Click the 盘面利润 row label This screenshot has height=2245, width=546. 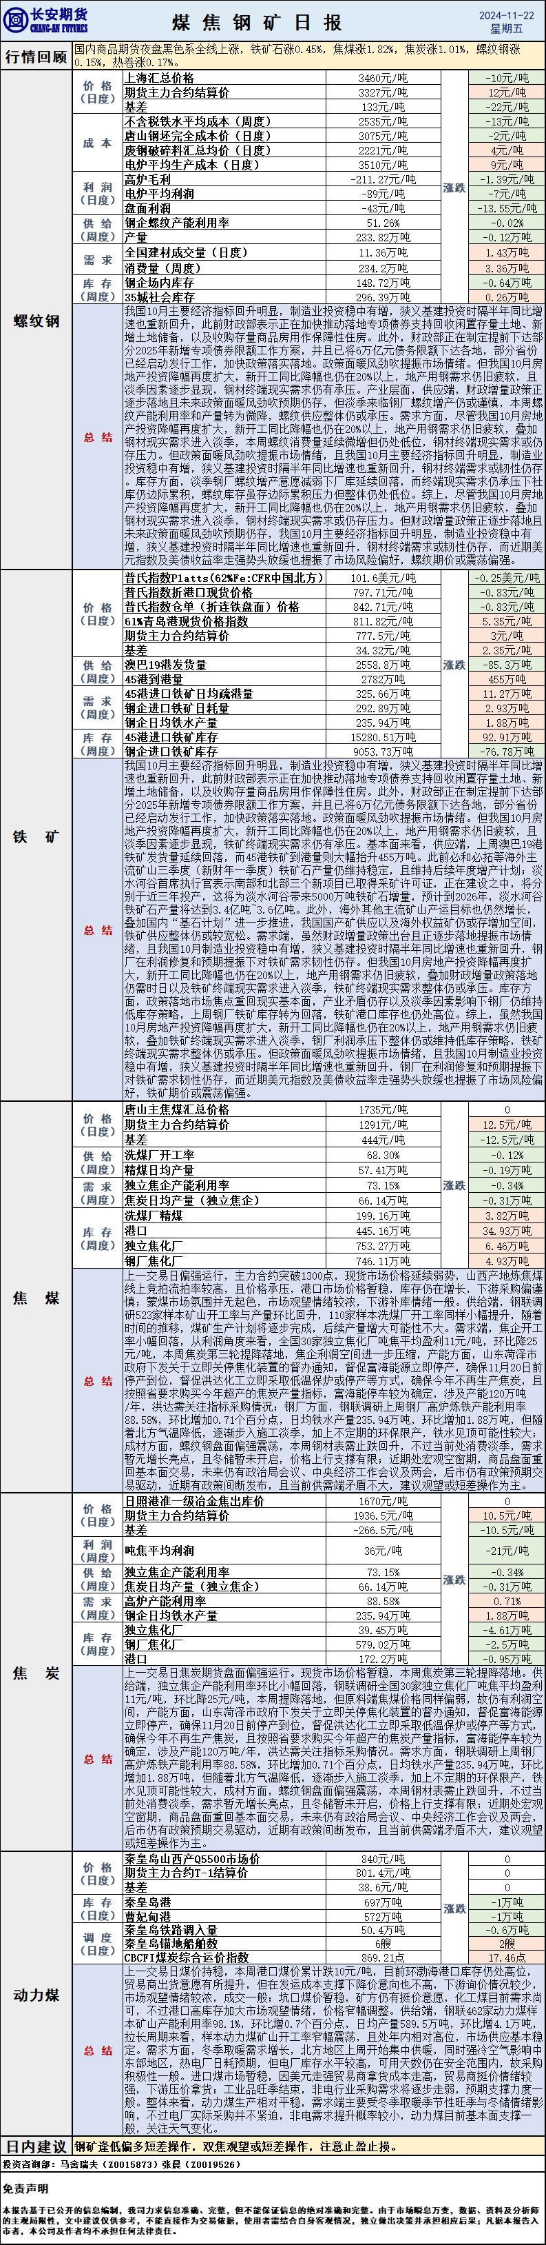(148, 209)
